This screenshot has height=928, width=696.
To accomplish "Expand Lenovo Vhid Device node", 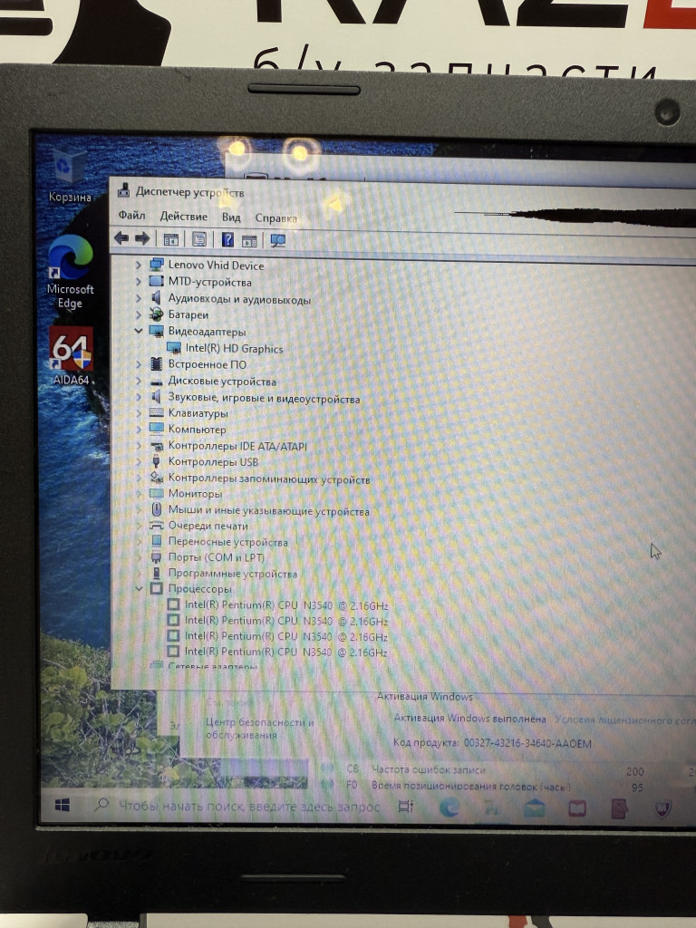I will pyautogui.click(x=139, y=265).
